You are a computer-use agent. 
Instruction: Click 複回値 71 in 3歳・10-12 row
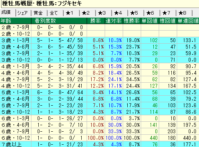[x=173, y=60]
